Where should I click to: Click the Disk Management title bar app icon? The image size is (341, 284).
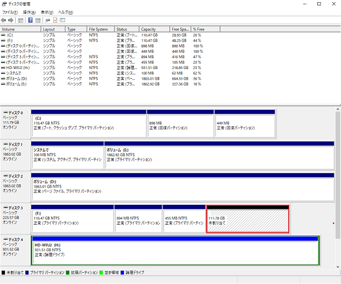pos(4,4)
